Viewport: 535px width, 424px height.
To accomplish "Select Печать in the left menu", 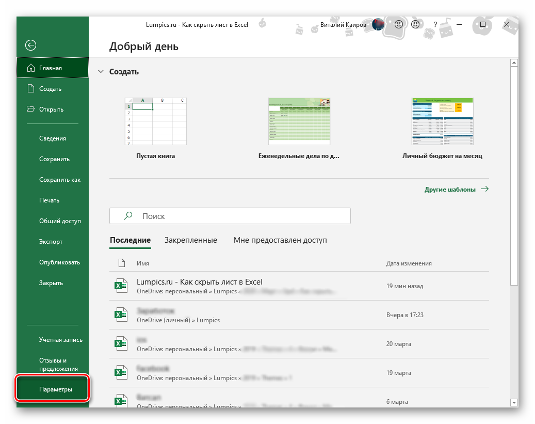I will (x=49, y=200).
